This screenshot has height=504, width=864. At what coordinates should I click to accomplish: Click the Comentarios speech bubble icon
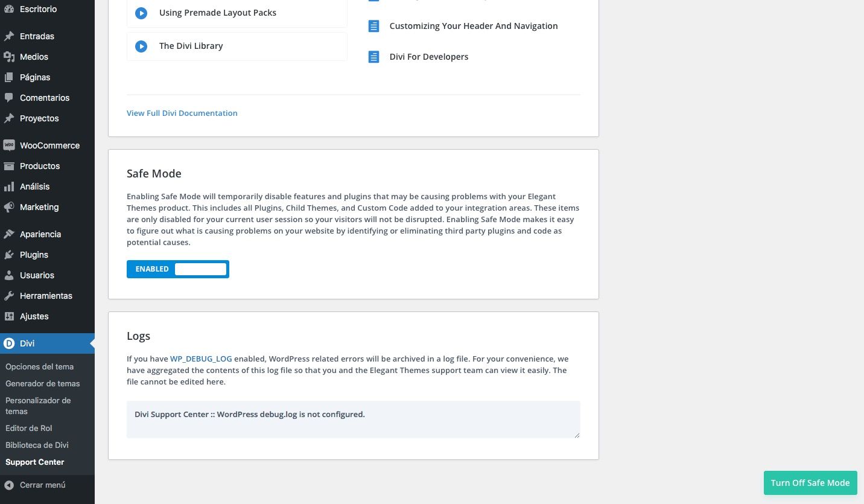point(9,98)
